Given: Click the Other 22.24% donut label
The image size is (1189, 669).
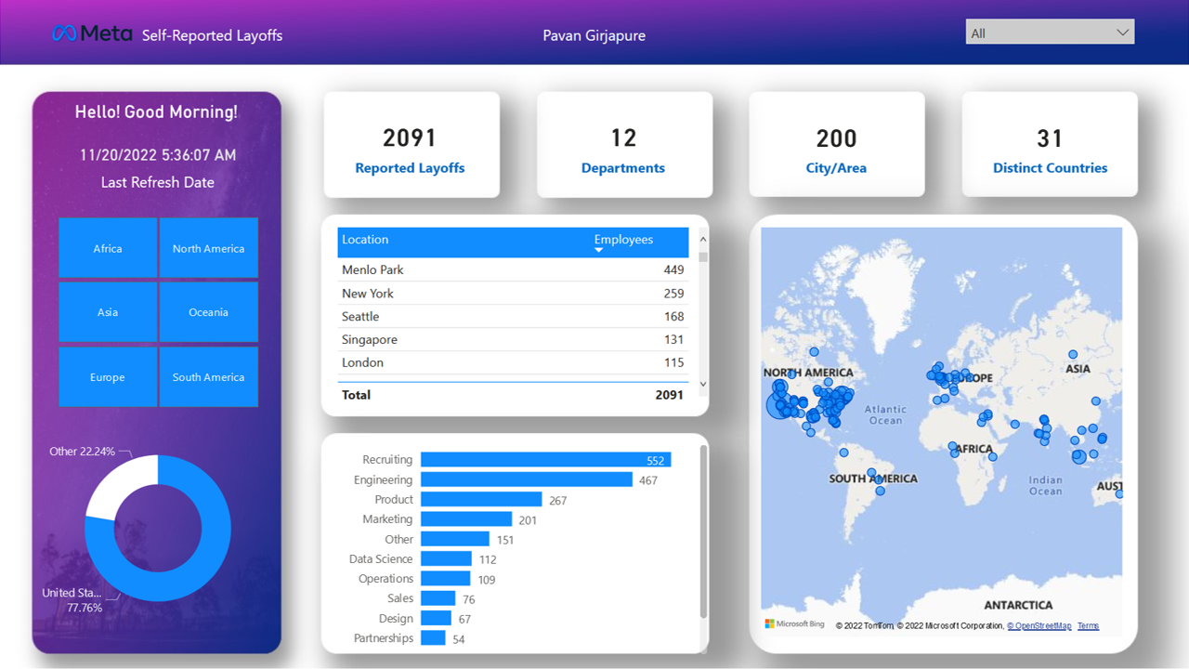Looking at the screenshot, I should click(x=83, y=452).
